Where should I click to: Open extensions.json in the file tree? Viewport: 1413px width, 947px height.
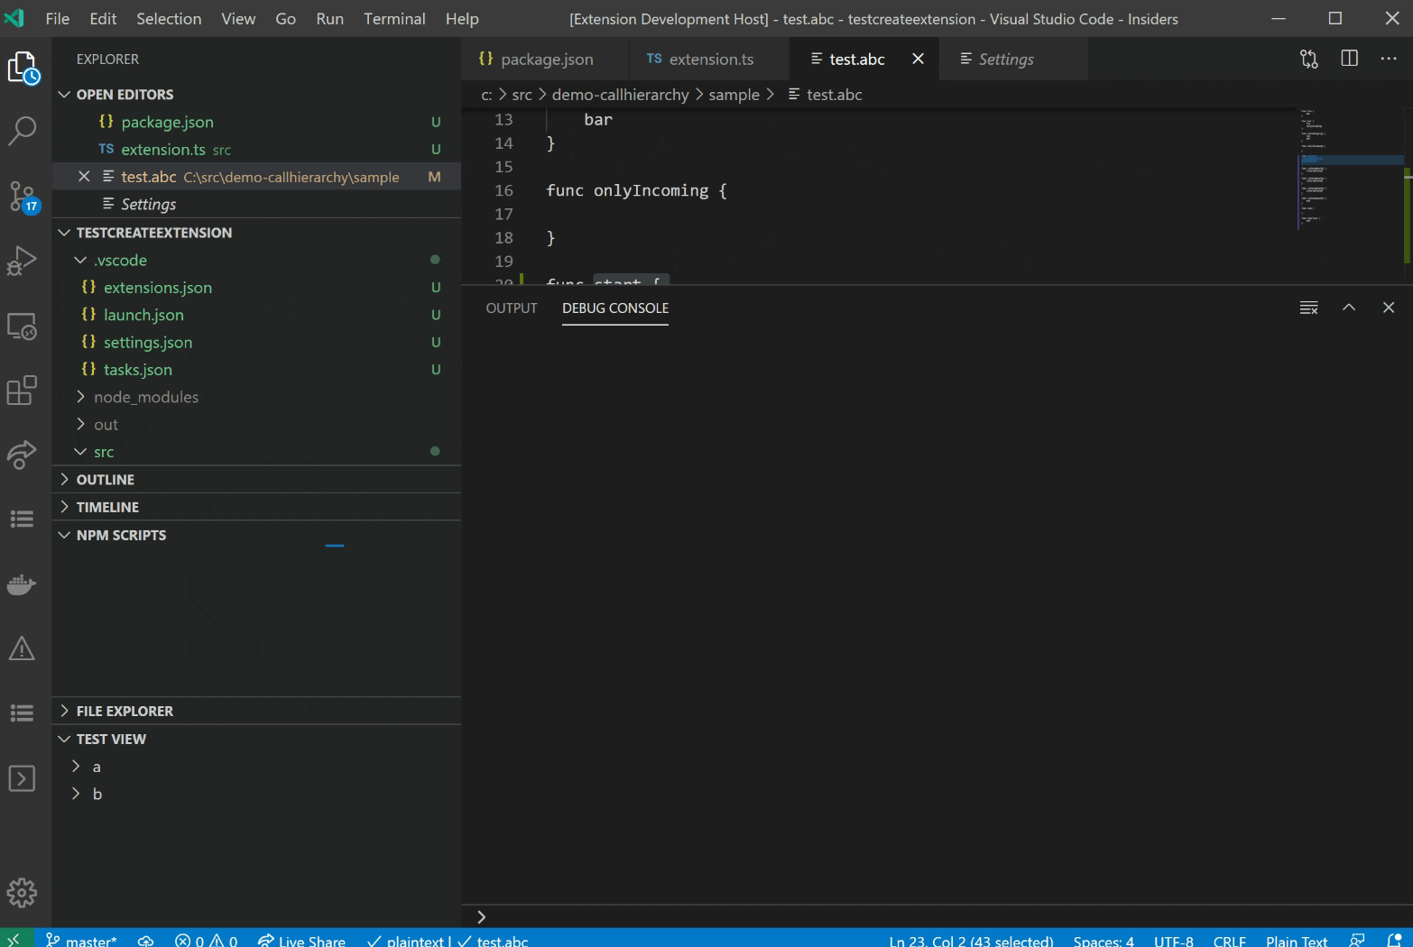(256, 288)
